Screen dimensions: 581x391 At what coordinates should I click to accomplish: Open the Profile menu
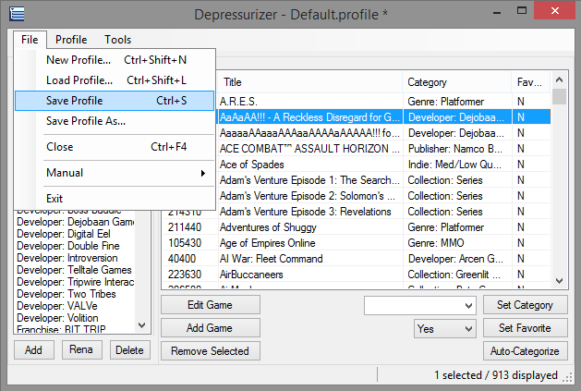pos(71,40)
